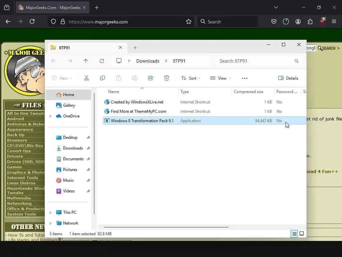Image resolution: width=342 pixels, height=257 pixels.
Task: Open Music in the navigation pane
Action: coord(68,180)
